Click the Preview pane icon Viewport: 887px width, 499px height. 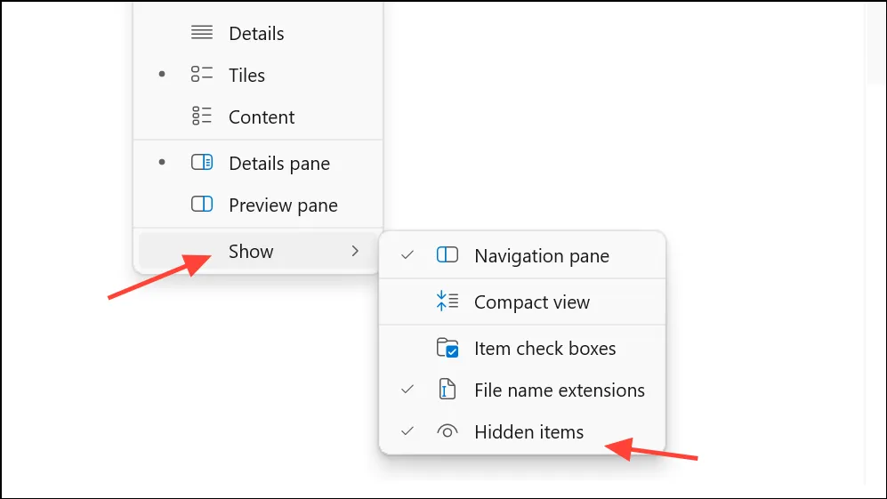click(x=202, y=205)
